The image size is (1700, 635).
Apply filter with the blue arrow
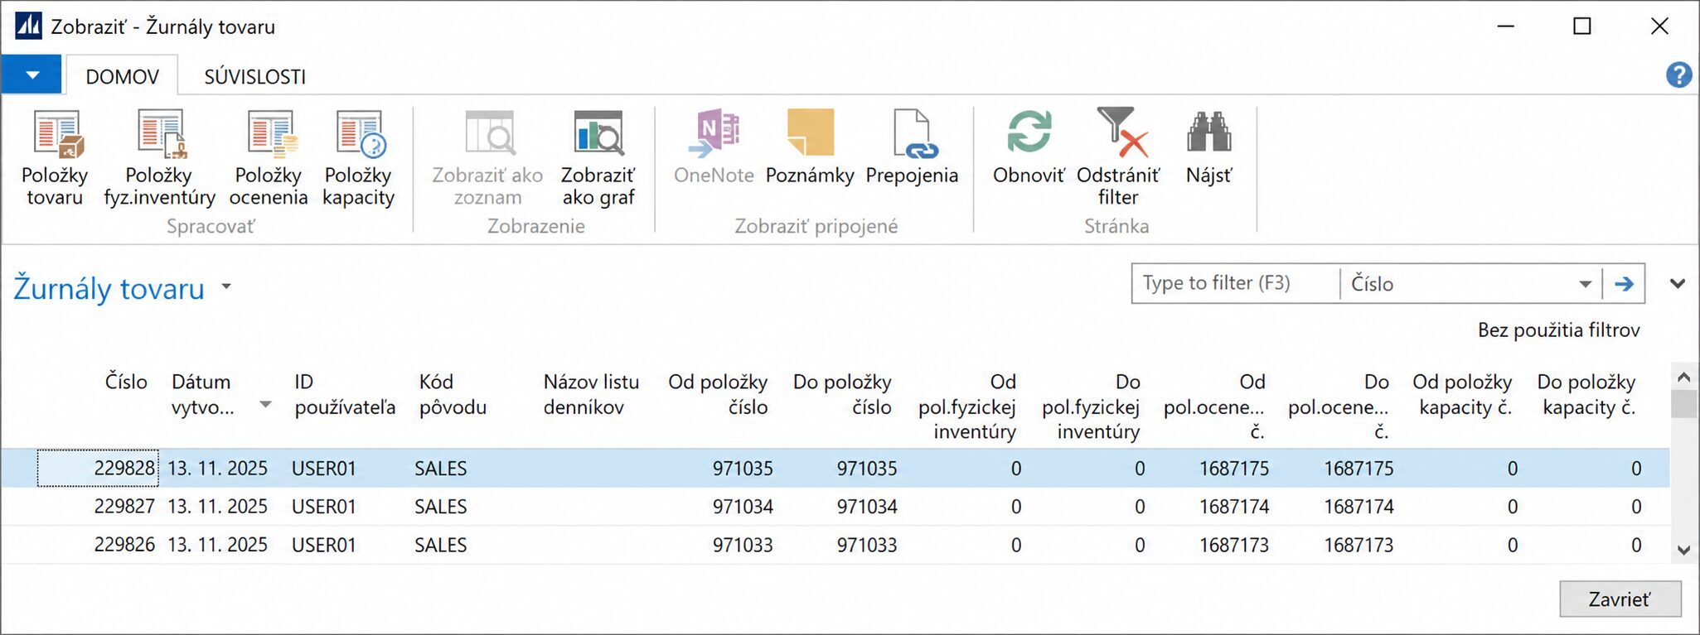[1624, 284]
